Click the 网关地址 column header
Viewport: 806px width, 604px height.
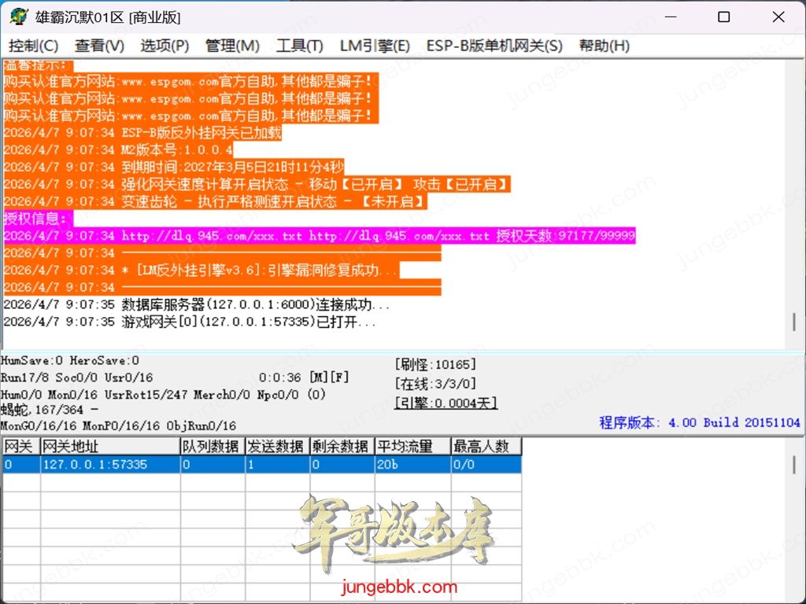coord(110,447)
